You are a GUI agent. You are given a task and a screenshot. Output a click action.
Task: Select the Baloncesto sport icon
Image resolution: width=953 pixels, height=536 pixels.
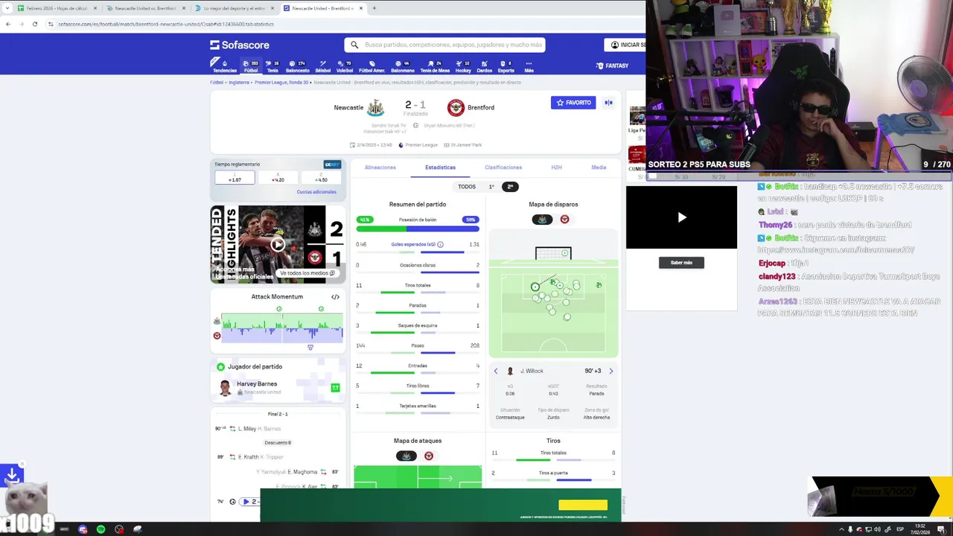[x=297, y=66]
